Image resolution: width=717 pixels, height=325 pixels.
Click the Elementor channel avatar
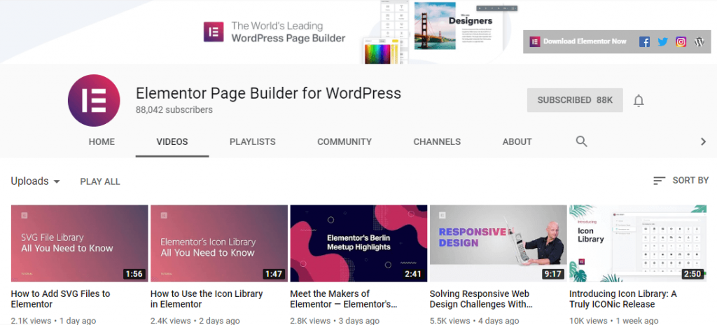[x=94, y=100]
